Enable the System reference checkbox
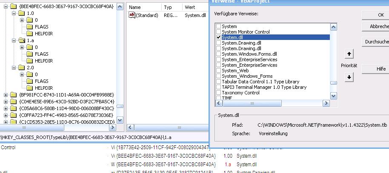 pyautogui.click(x=218, y=26)
